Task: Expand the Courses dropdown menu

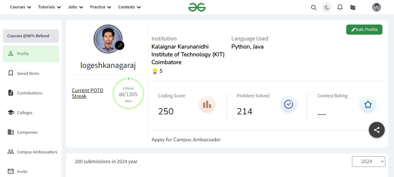Action: [x=21, y=7]
